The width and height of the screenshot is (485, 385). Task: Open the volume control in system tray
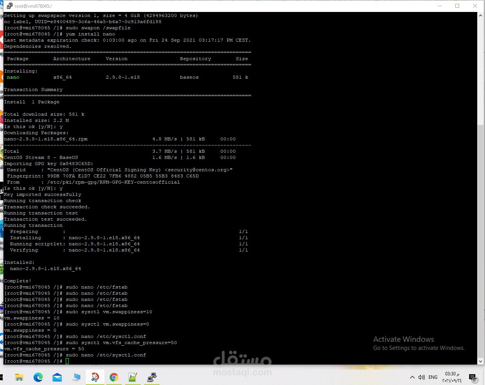(x=422, y=377)
